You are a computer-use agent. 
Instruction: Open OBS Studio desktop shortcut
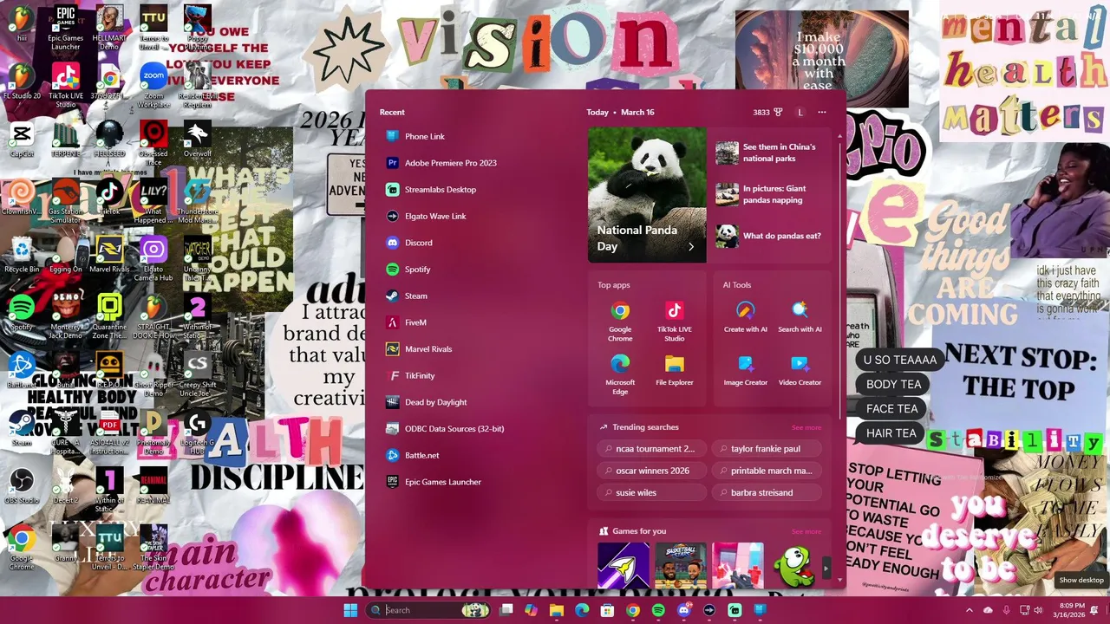[x=22, y=485]
